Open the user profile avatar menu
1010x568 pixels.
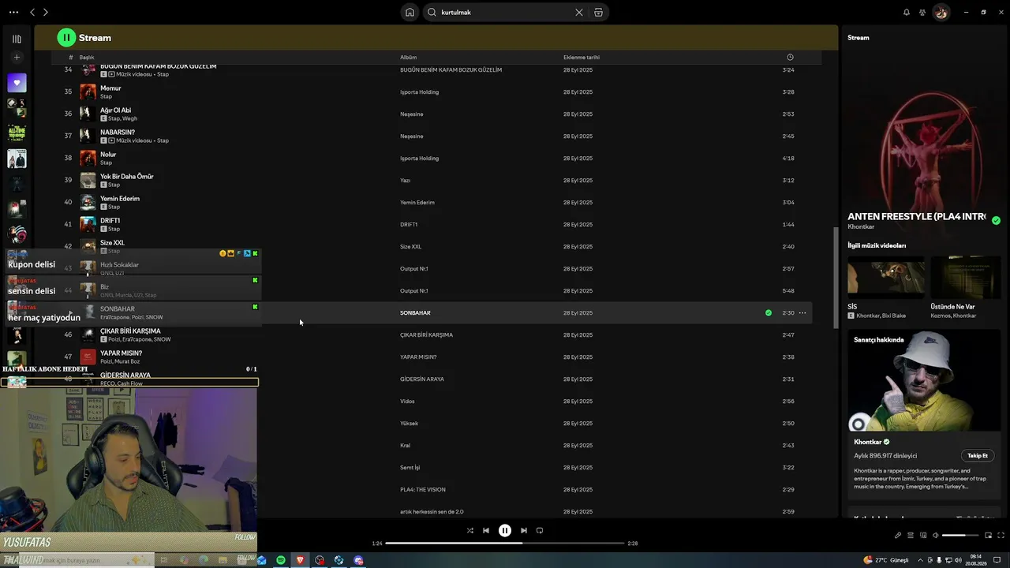(941, 13)
